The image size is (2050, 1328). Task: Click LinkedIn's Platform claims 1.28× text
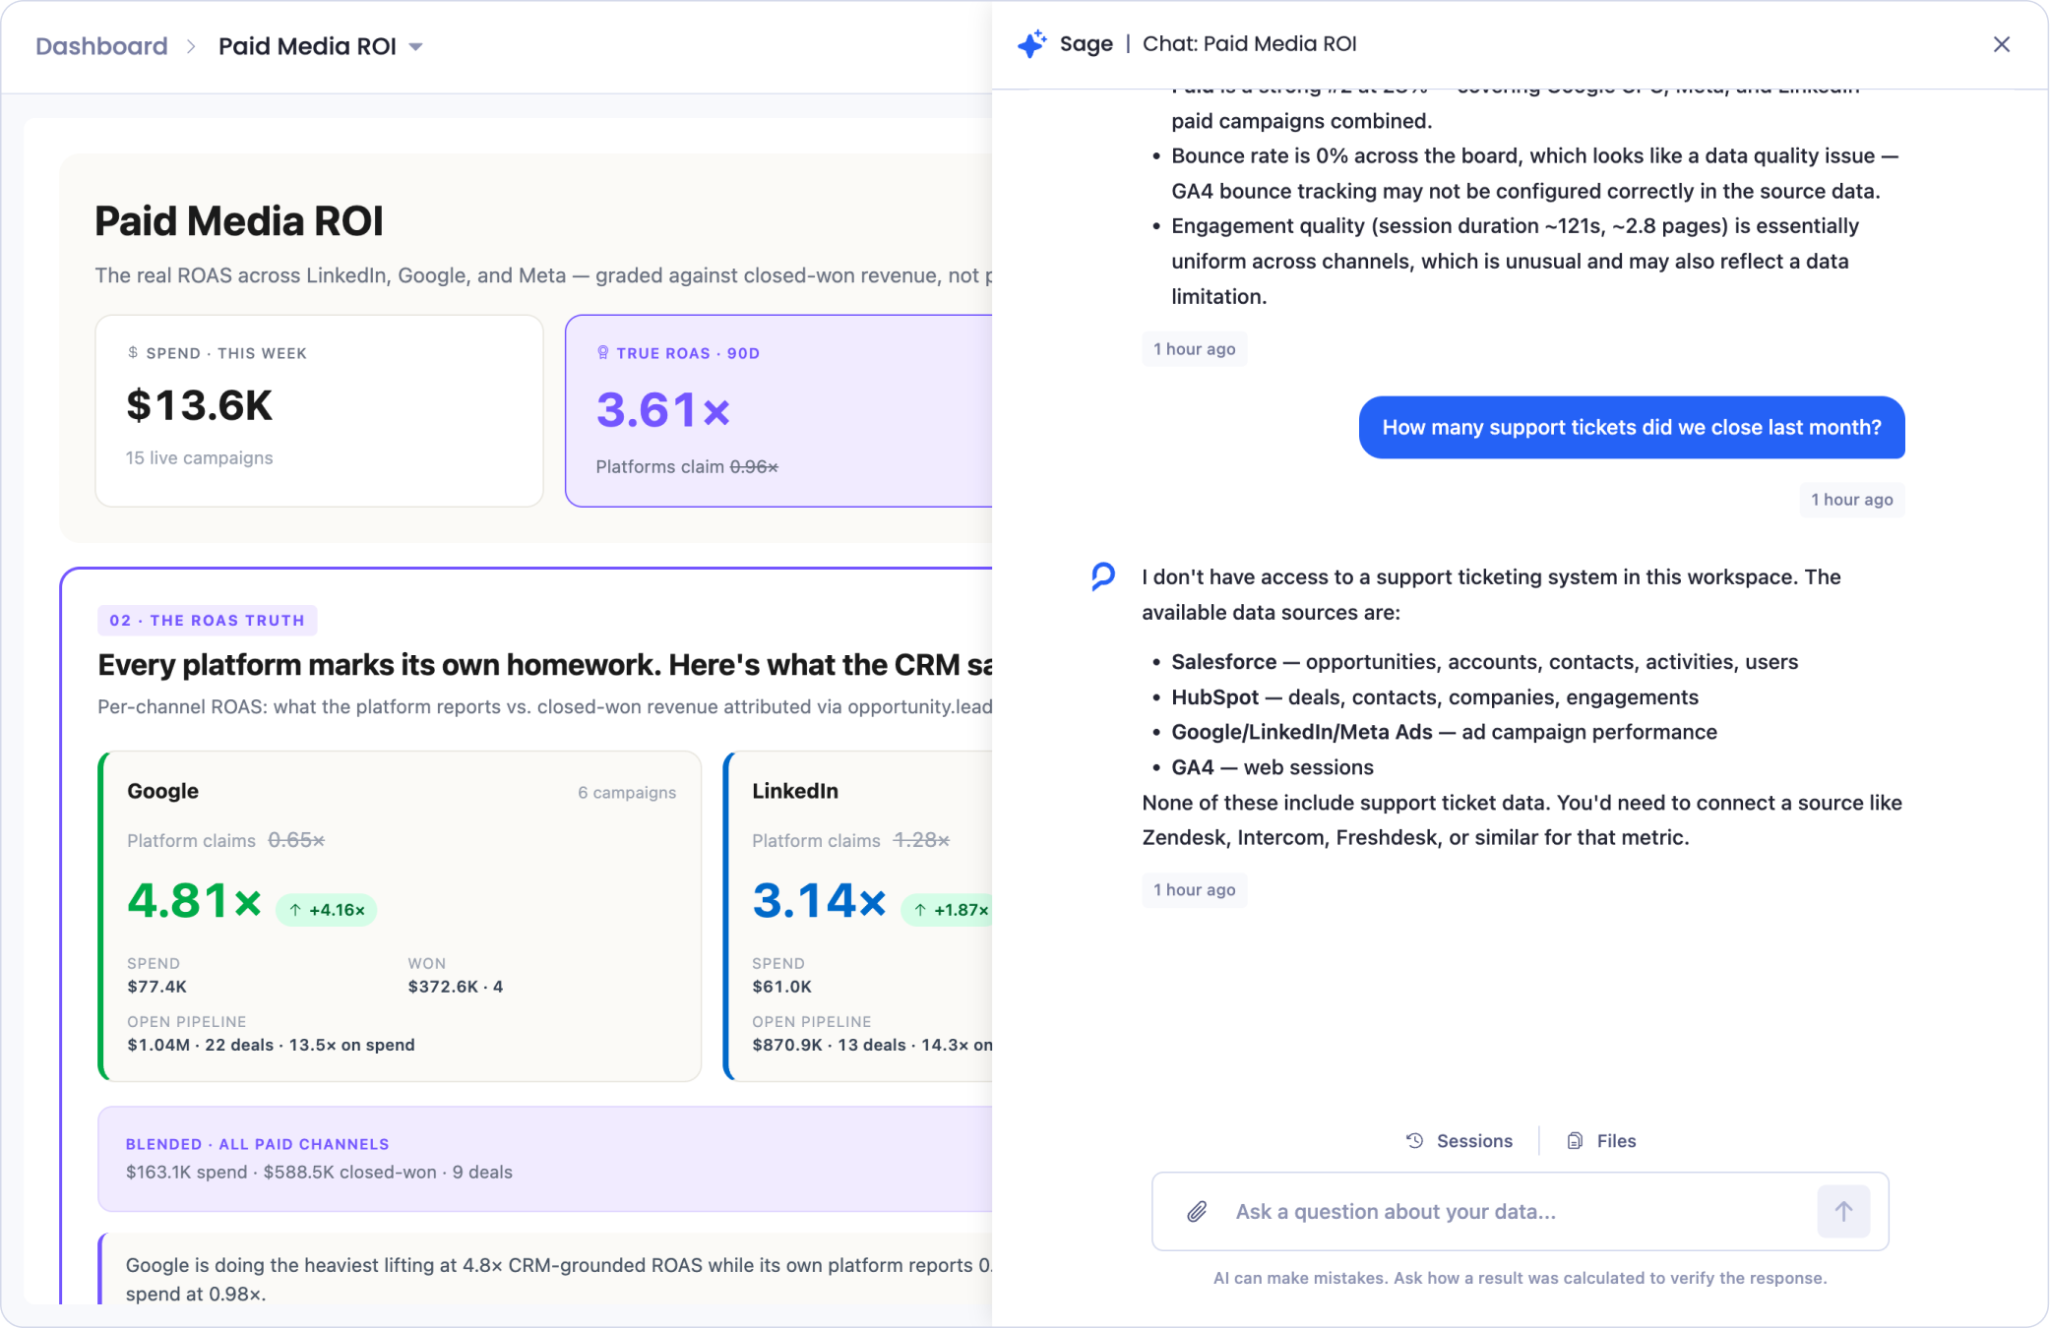coord(850,841)
